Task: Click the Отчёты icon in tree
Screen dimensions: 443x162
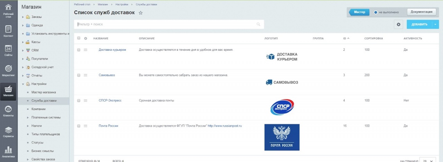Action: click(x=28, y=76)
